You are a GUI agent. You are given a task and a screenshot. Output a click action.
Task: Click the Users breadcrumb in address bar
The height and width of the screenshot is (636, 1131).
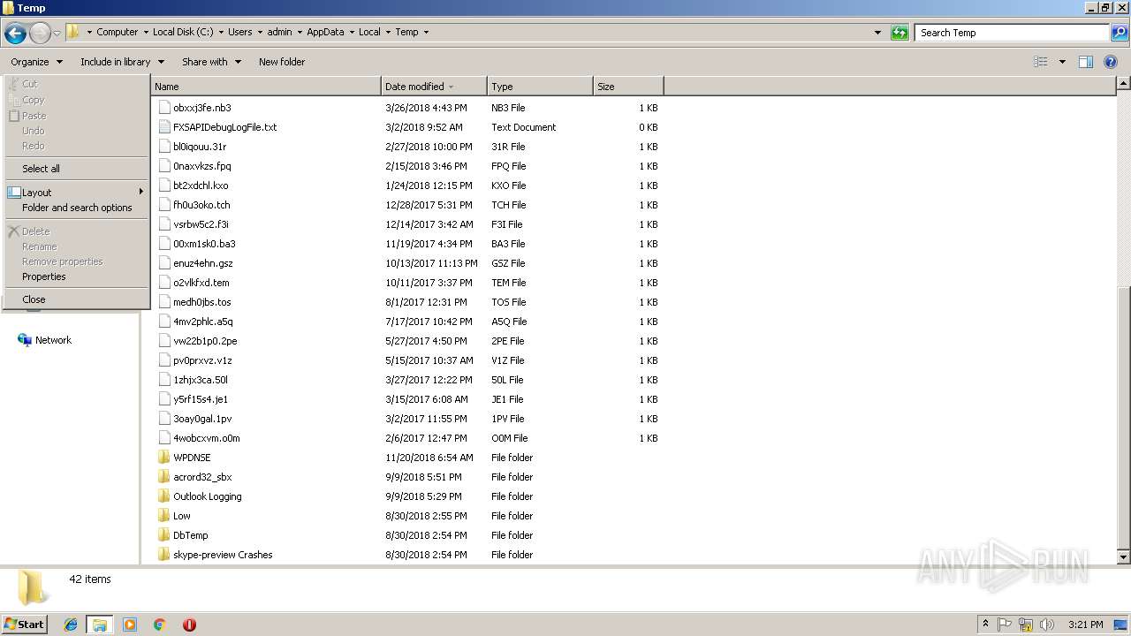point(239,32)
